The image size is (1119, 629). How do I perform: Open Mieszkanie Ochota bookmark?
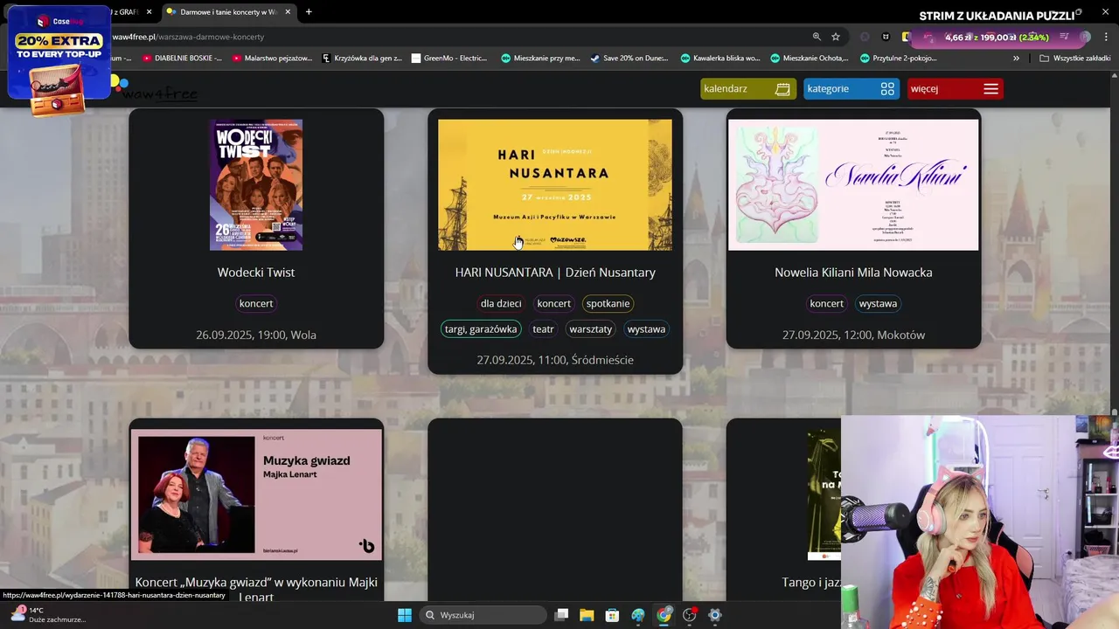[x=810, y=59]
